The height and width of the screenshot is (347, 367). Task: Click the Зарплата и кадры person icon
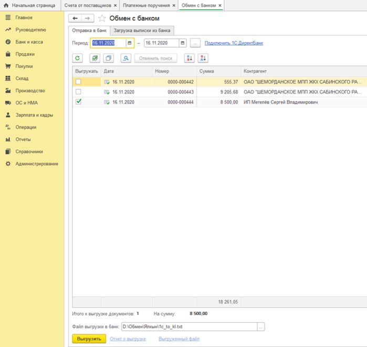pos(8,115)
